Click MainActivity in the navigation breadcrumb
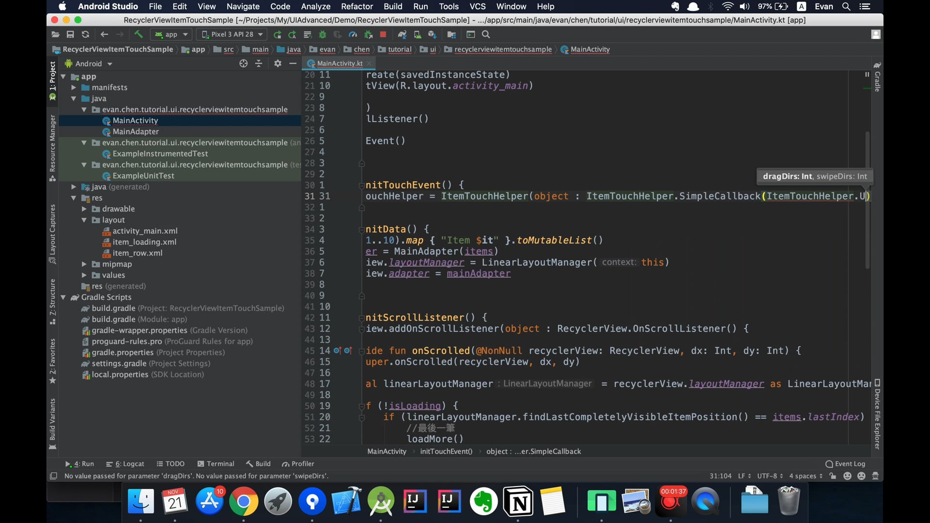Image resolution: width=930 pixels, height=523 pixels. [x=589, y=49]
